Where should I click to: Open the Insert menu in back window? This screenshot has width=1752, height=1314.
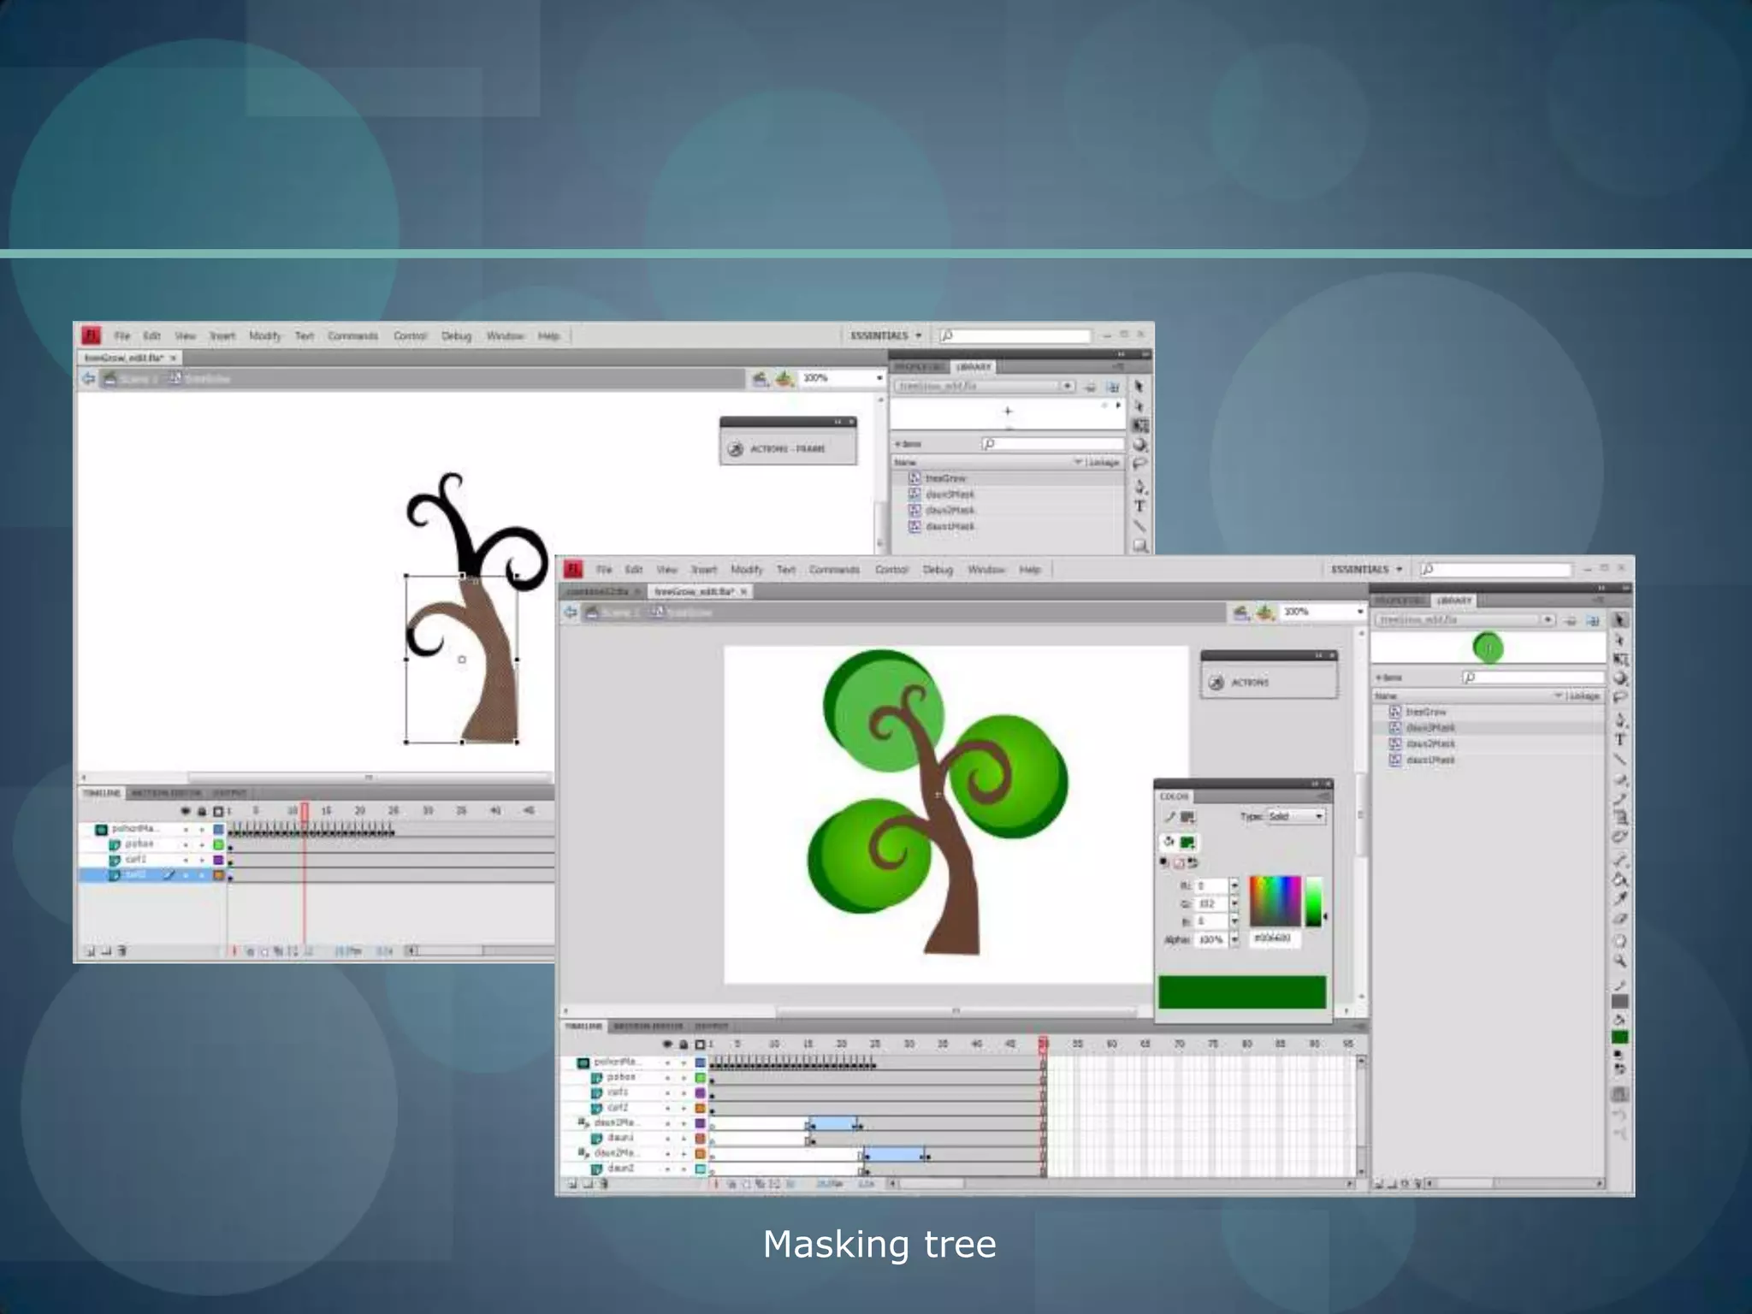click(x=222, y=336)
